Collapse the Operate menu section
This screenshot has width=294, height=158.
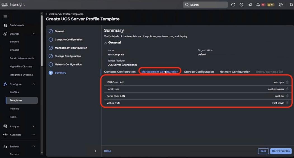click(x=34, y=34)
